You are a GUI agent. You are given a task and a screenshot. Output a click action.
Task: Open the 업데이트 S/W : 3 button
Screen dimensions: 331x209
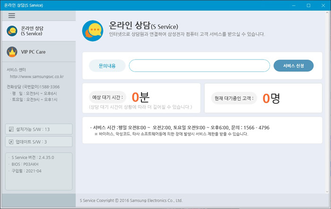(x=39, y=142)
